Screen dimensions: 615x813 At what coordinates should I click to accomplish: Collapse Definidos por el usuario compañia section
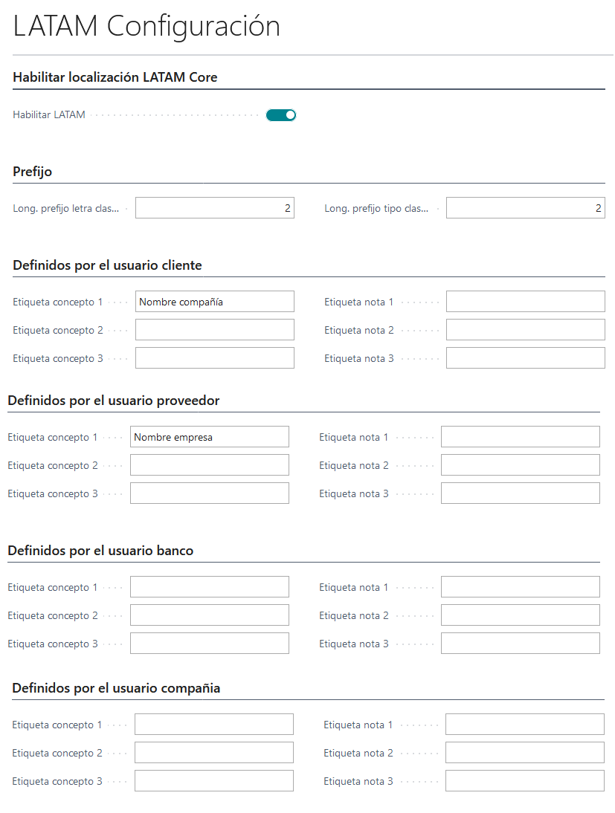coord(116,688)
